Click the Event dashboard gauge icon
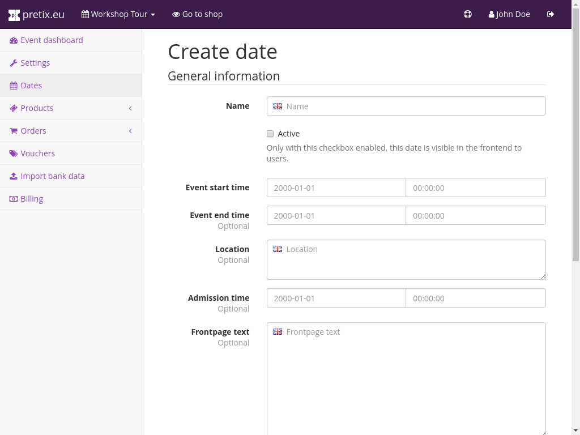The height and width of the screenshot is (435, 580). pyautogui.click(x=14, y=40)
